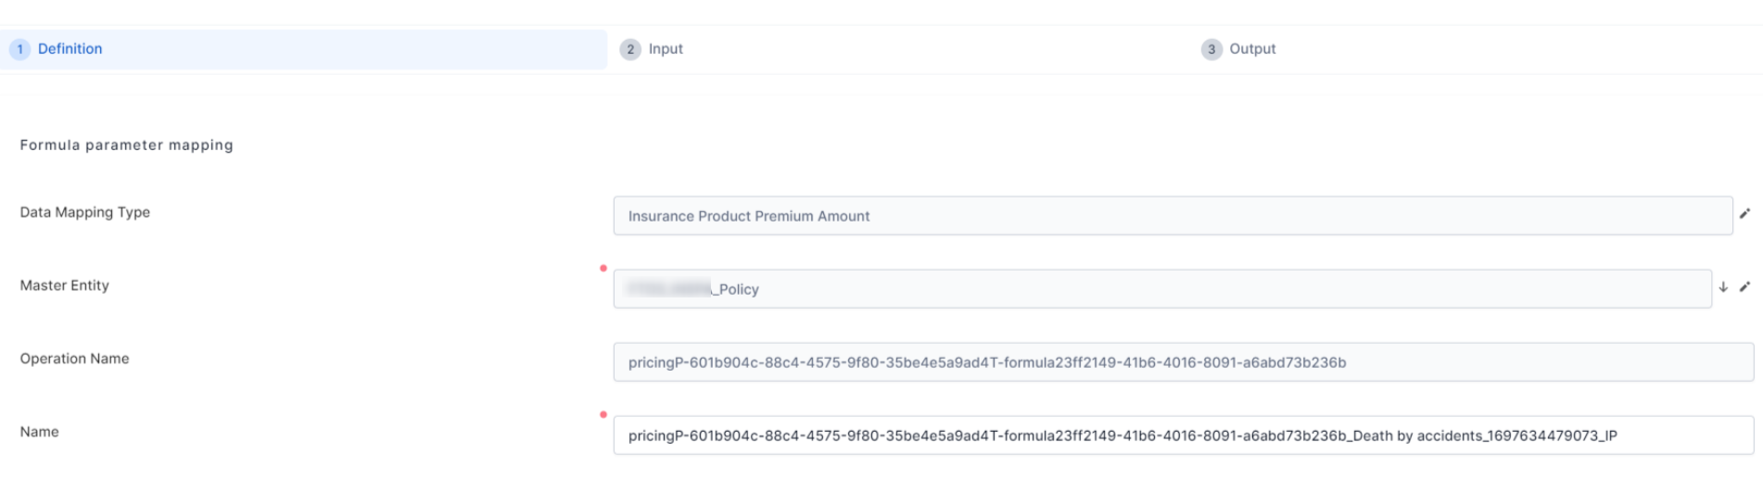Screen dimensions: 1763x493
Task: Click the step 2 number circle
Action: 630,49
